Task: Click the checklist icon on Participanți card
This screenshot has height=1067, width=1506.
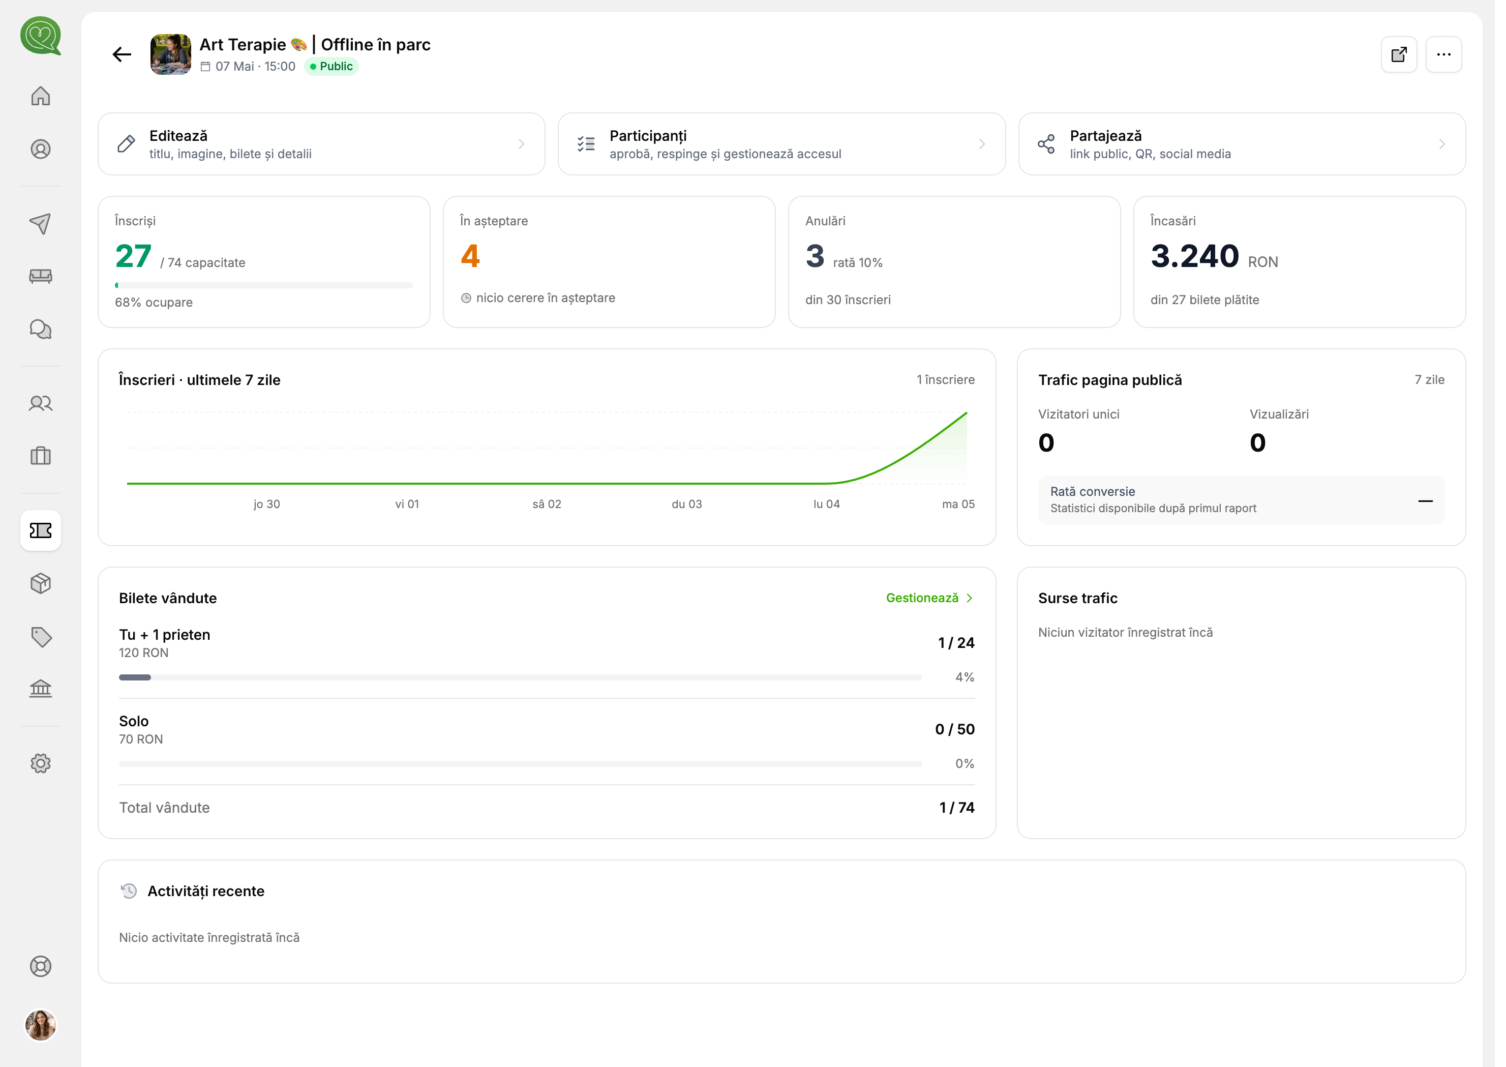Action: (x=587, y=144)
